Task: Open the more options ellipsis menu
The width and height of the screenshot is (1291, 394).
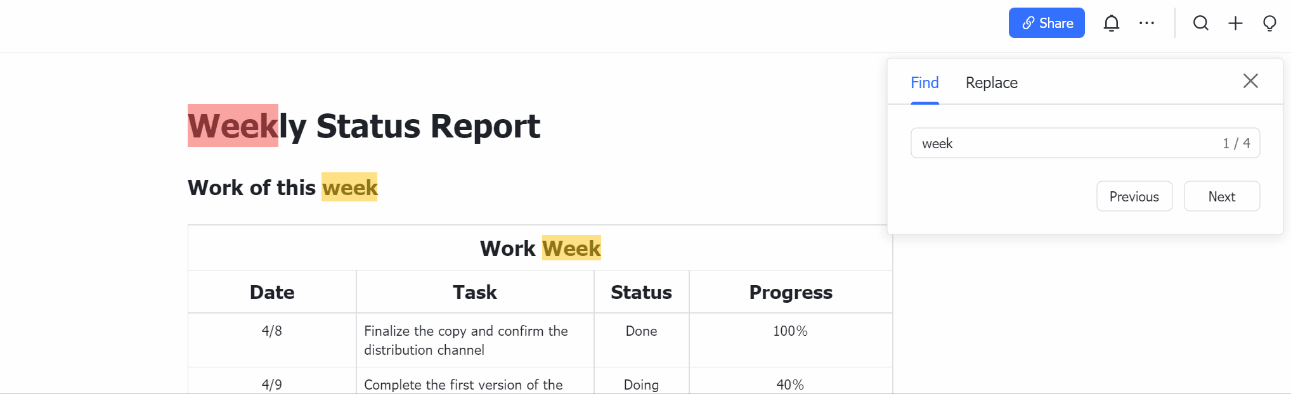Action: (1146, 23)
